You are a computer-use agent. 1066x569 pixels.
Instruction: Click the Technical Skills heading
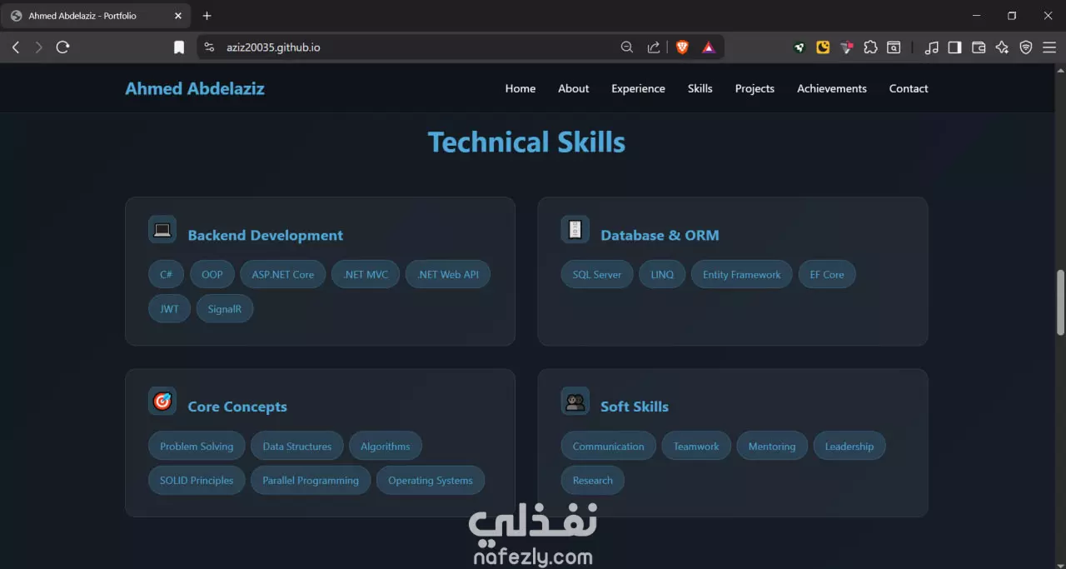tap(526, 142)
